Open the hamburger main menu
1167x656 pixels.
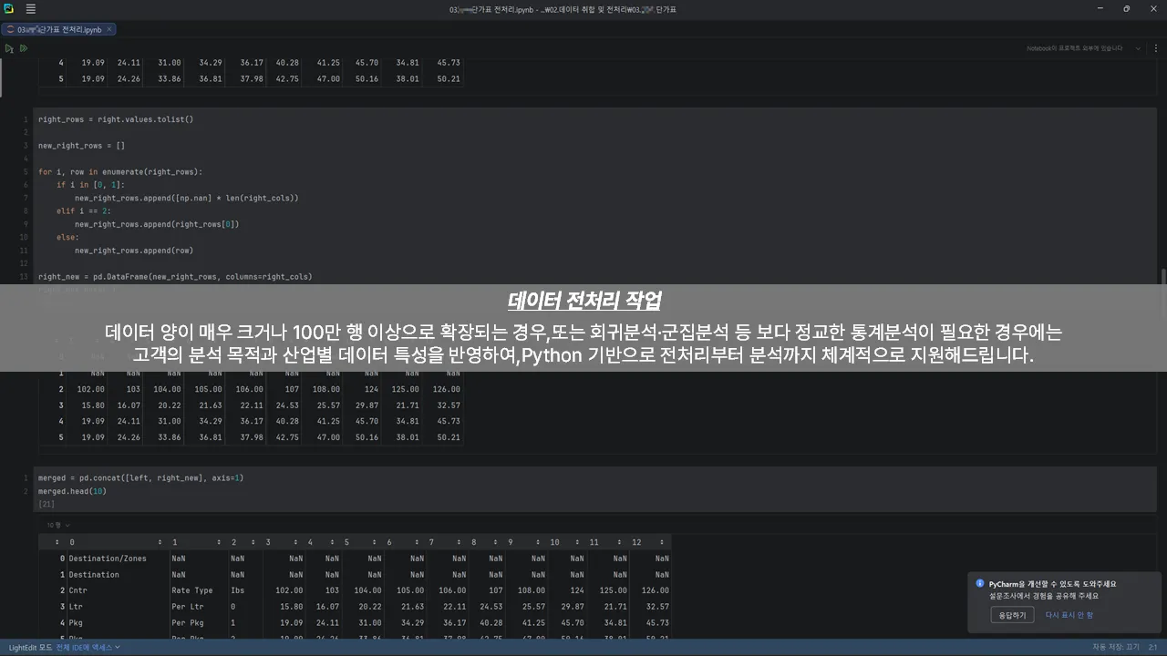point(31,9)
